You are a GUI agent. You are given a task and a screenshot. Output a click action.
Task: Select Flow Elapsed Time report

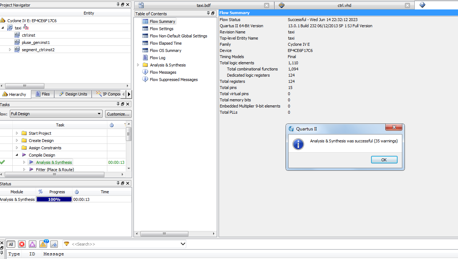pyautogui.click(x=166, y=43)
